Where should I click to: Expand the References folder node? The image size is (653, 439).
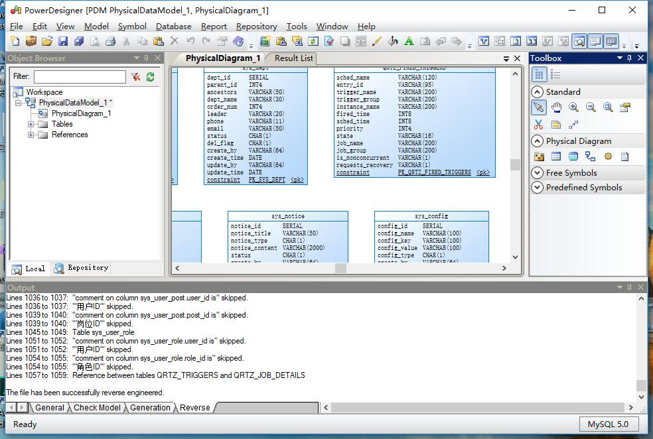tap(31, 135)
